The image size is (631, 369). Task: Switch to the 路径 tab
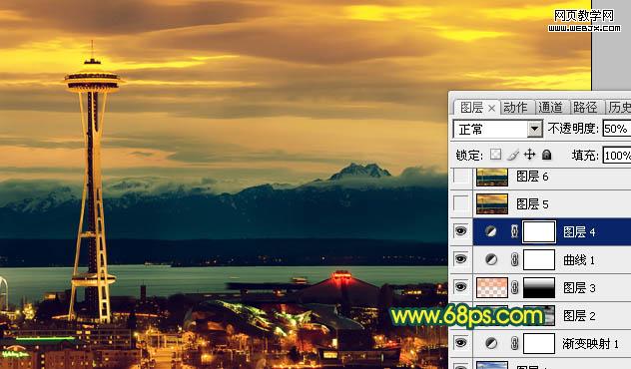(x=585, y=108)
